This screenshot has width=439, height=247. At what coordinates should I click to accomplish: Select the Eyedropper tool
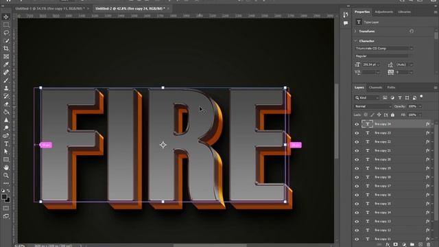pyautogui.click(x=6, y=64)
